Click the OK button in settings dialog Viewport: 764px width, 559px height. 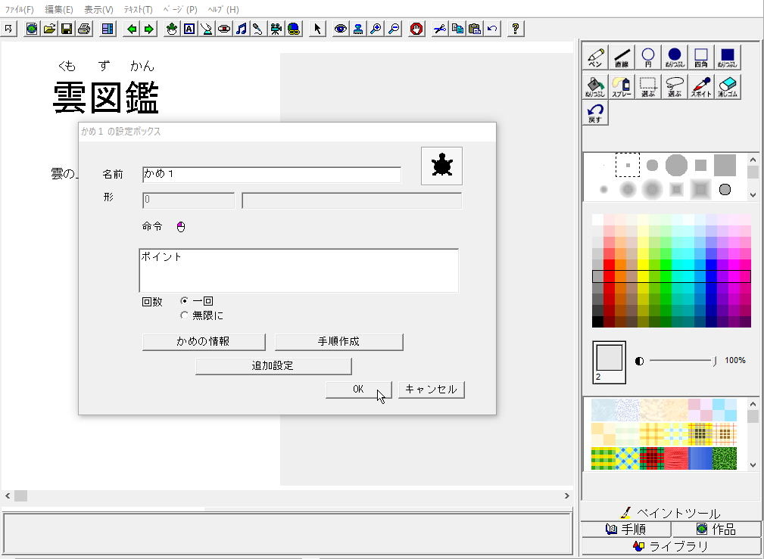point(358,390)
